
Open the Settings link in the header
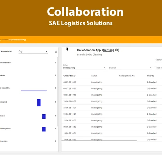coord(109,50)
